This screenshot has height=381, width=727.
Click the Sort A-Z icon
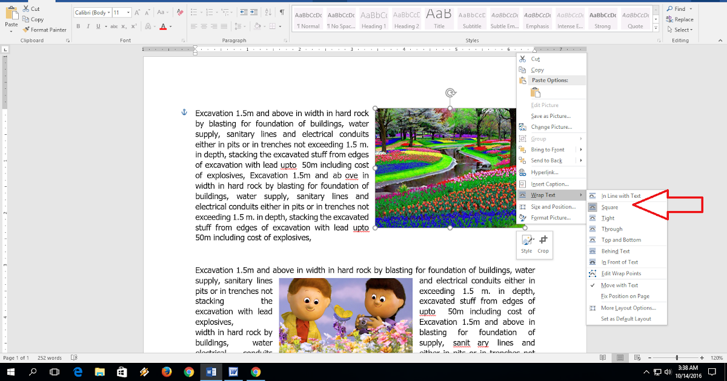[x=269, y=12]
